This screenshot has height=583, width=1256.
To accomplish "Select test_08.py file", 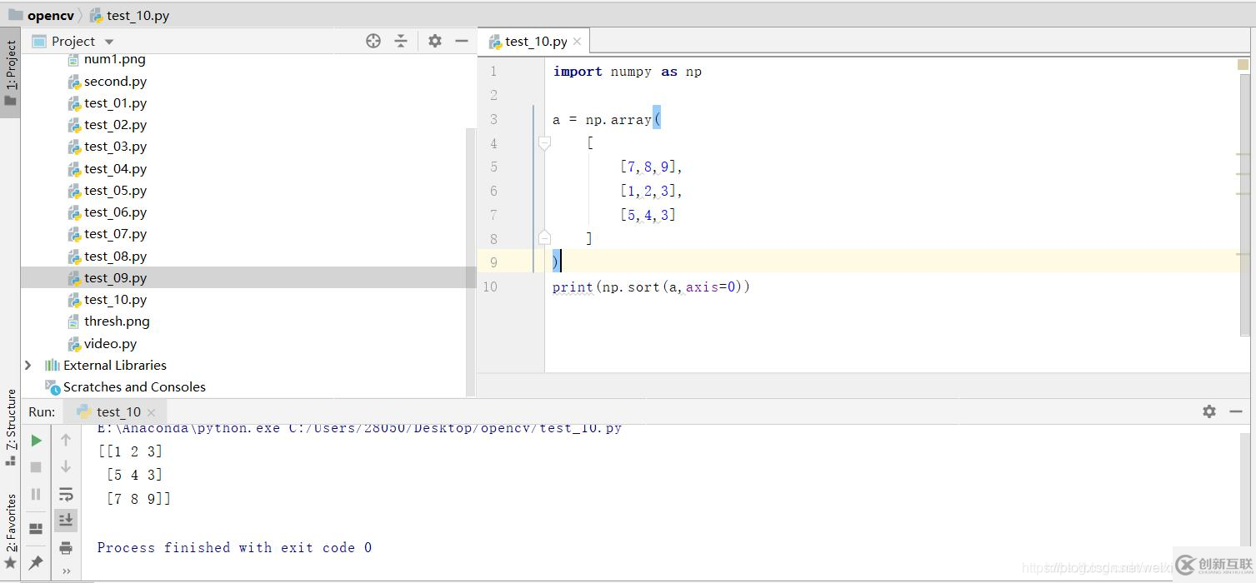I will pyautogui.click(x=115, y=257).
